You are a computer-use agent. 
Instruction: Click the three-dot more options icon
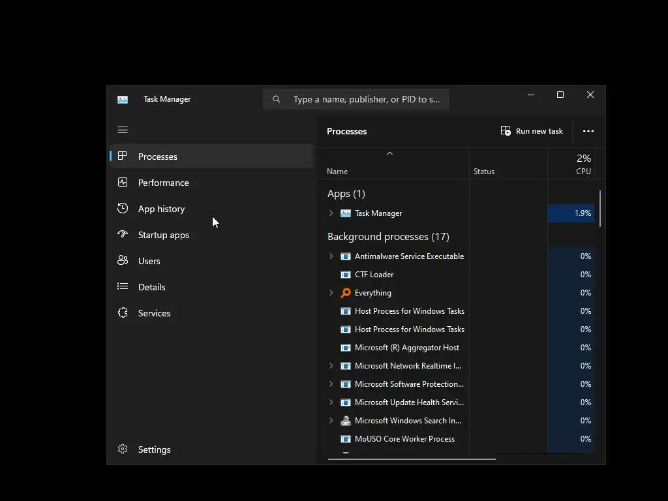coord(588,131)
